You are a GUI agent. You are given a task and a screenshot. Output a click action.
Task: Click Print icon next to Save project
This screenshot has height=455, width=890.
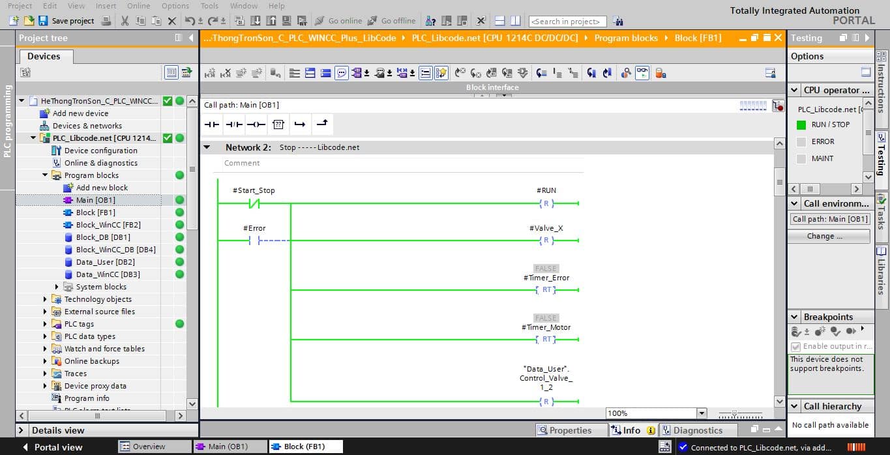click(107, 21)
